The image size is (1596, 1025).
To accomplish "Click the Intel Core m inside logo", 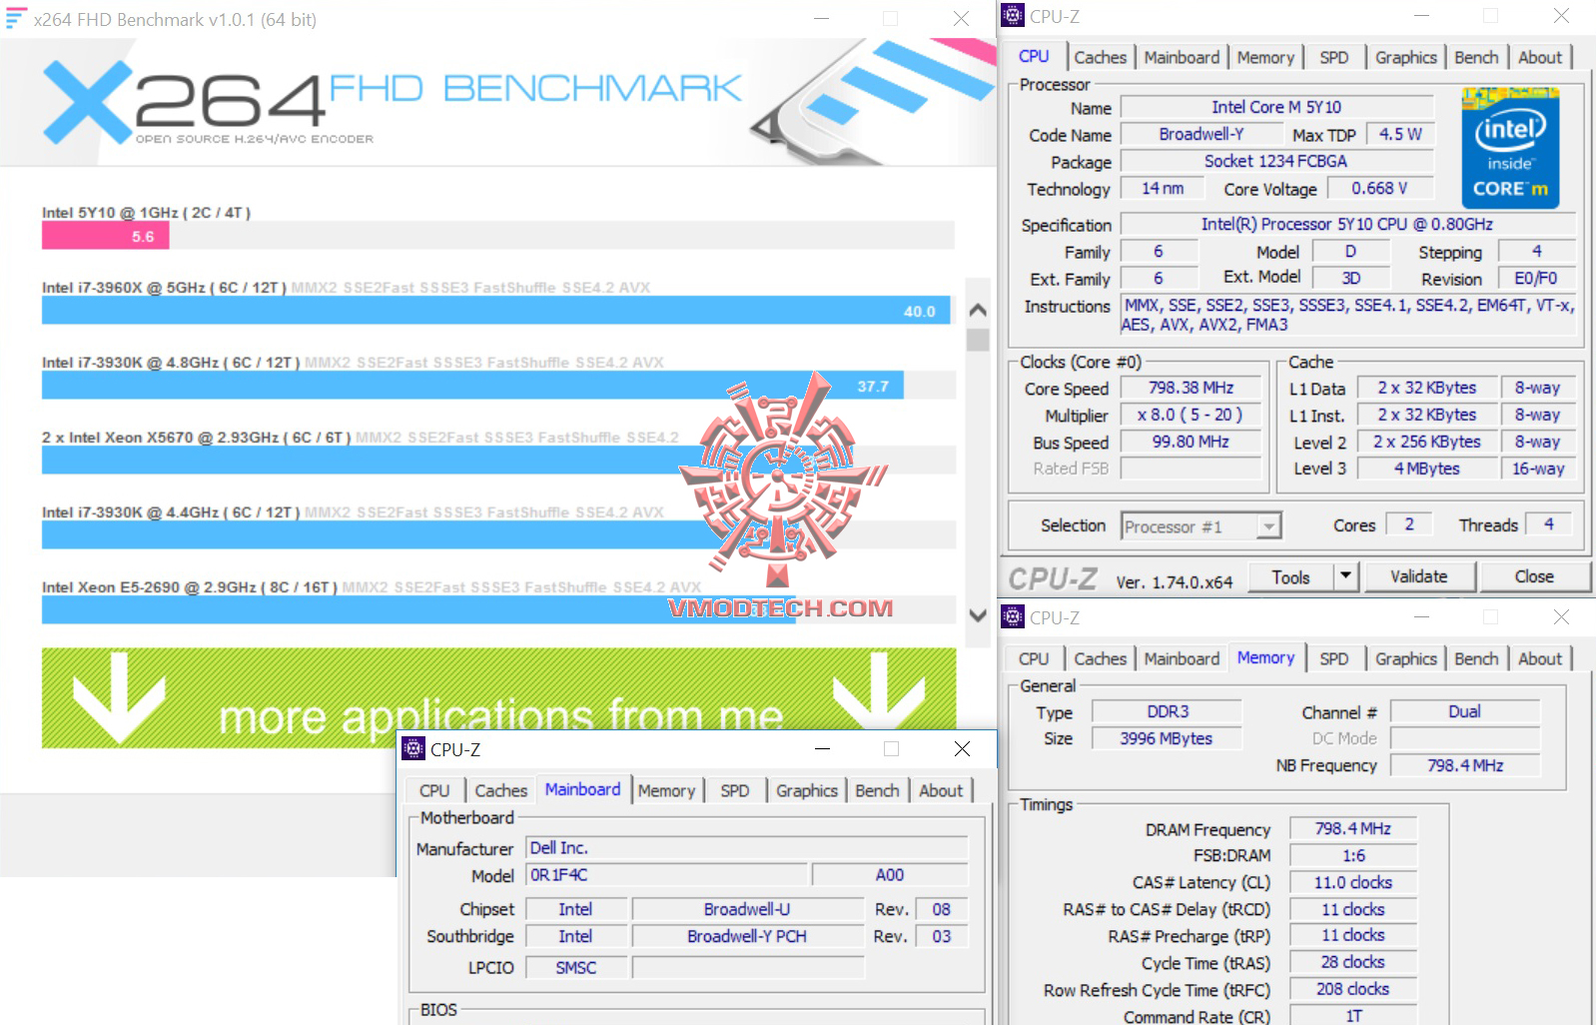I will click(x=1509, y=148).
